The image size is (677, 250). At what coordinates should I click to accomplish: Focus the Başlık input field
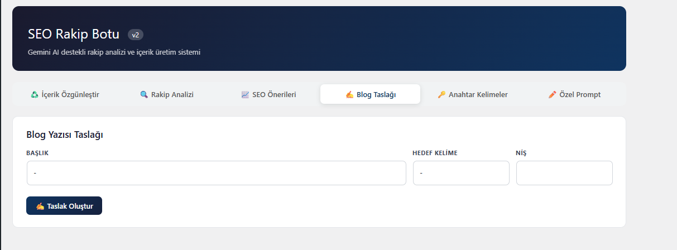coord(217,173)
